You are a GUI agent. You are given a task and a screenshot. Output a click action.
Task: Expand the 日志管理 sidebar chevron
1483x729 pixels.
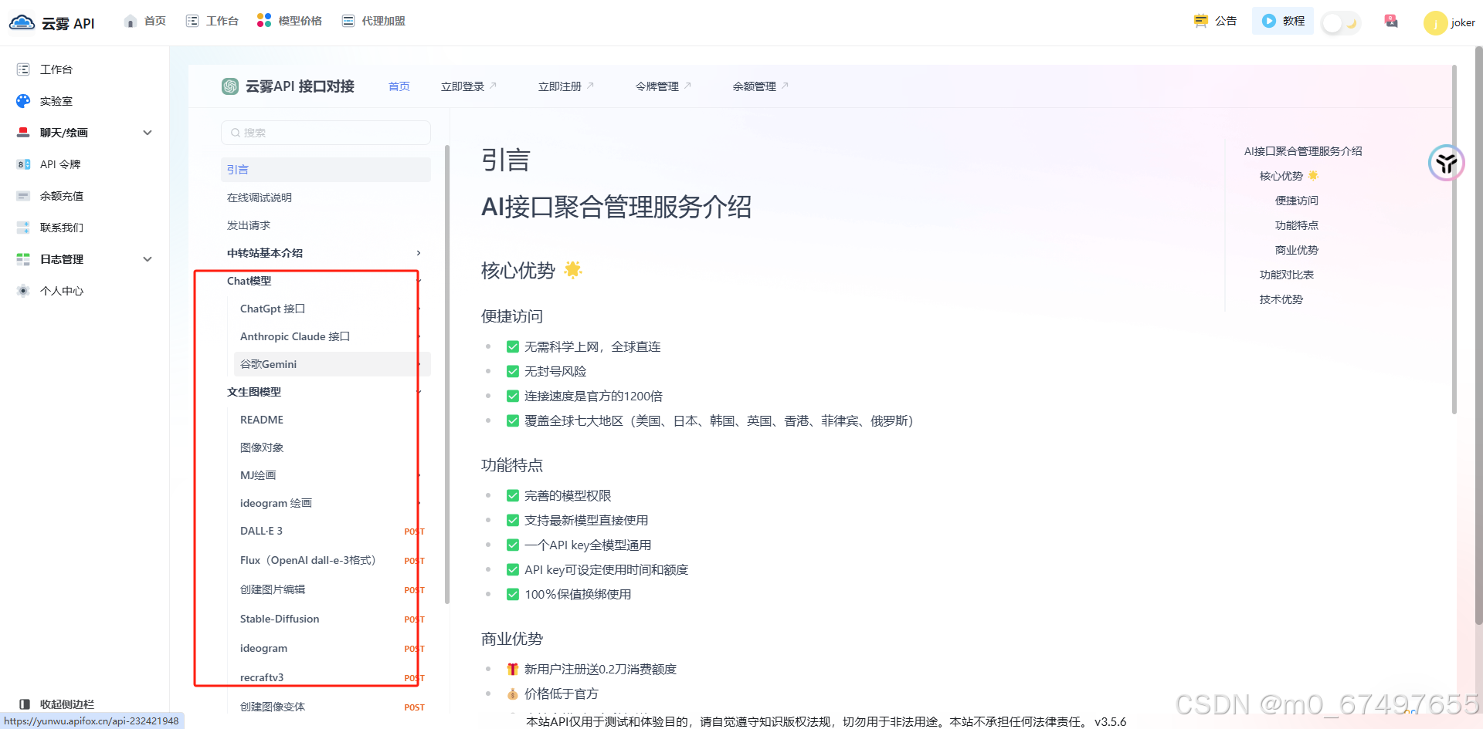click(x=148, y=259)
